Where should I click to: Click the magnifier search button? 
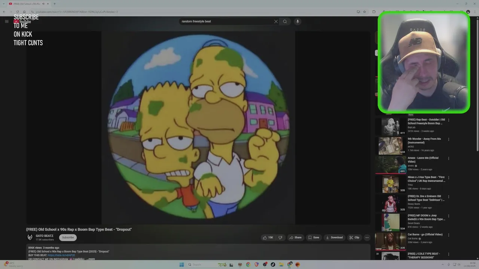click(x=285, y=21)
